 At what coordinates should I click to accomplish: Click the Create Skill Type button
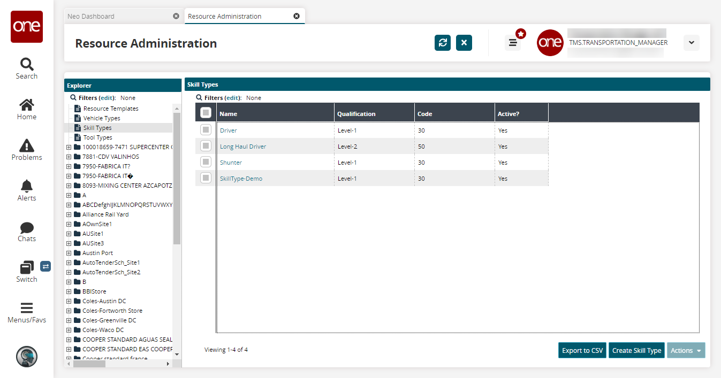636,351
